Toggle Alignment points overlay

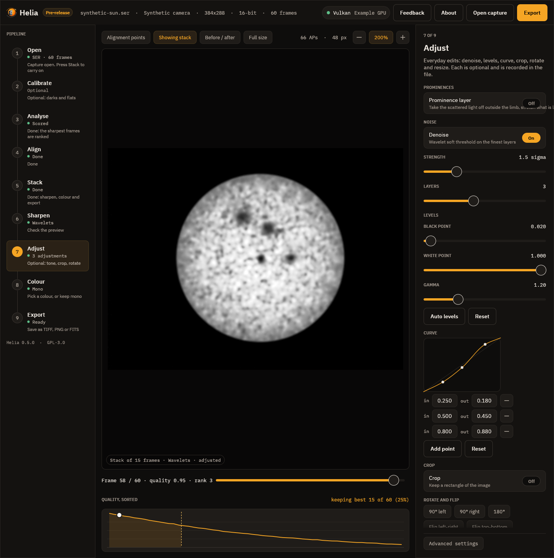pos(126,37)
